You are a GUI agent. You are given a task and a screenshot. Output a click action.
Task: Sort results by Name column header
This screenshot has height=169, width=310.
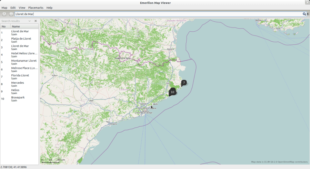[x=24, y=26]
